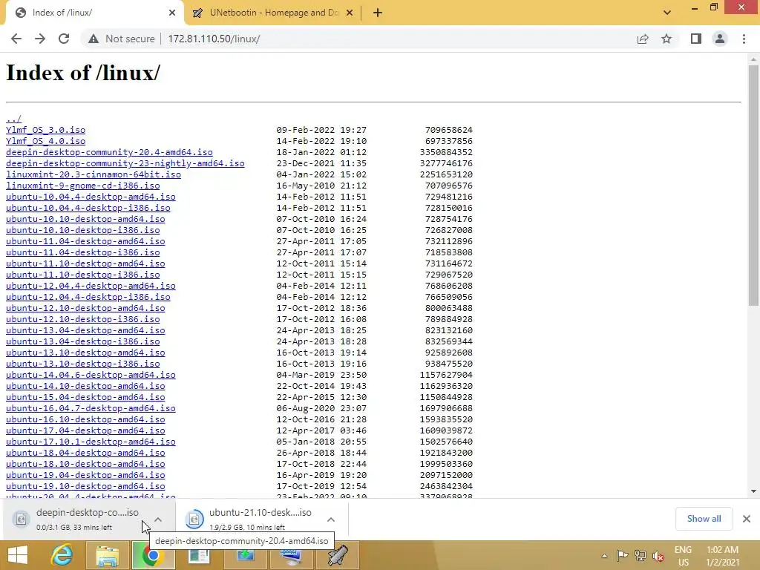Screen dimensions: 760x570
Task: Click ubuntu-11.04-desktop-i386.iso link
Action: click(83, 252)
